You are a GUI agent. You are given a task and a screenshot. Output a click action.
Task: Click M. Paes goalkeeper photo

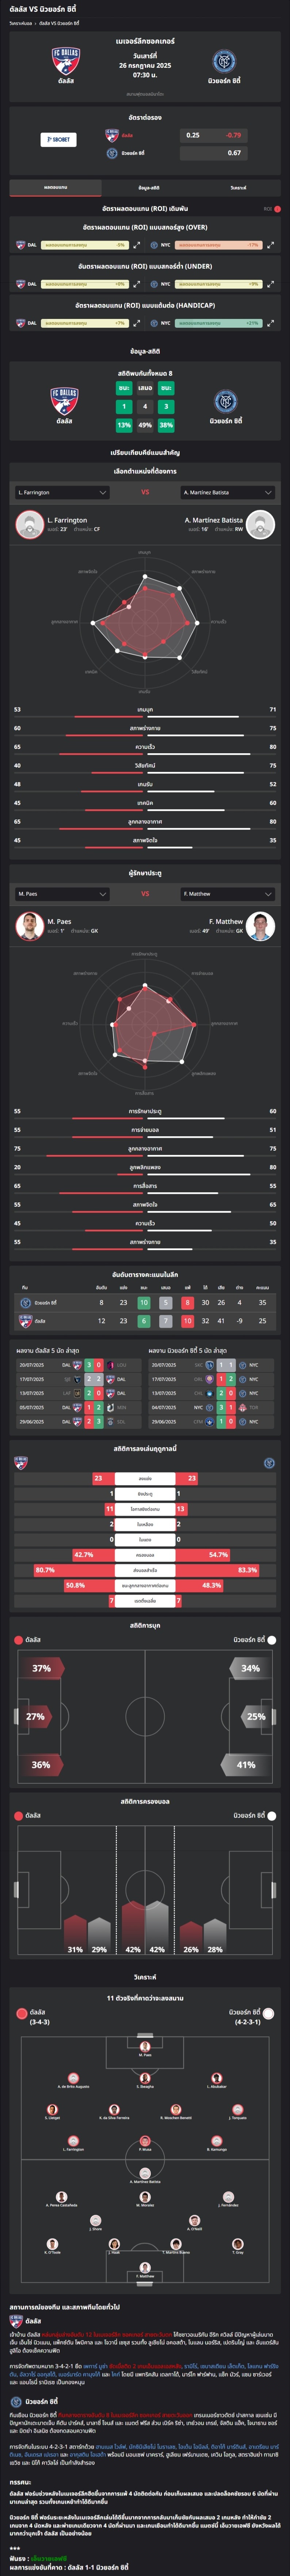coord(30,925)
